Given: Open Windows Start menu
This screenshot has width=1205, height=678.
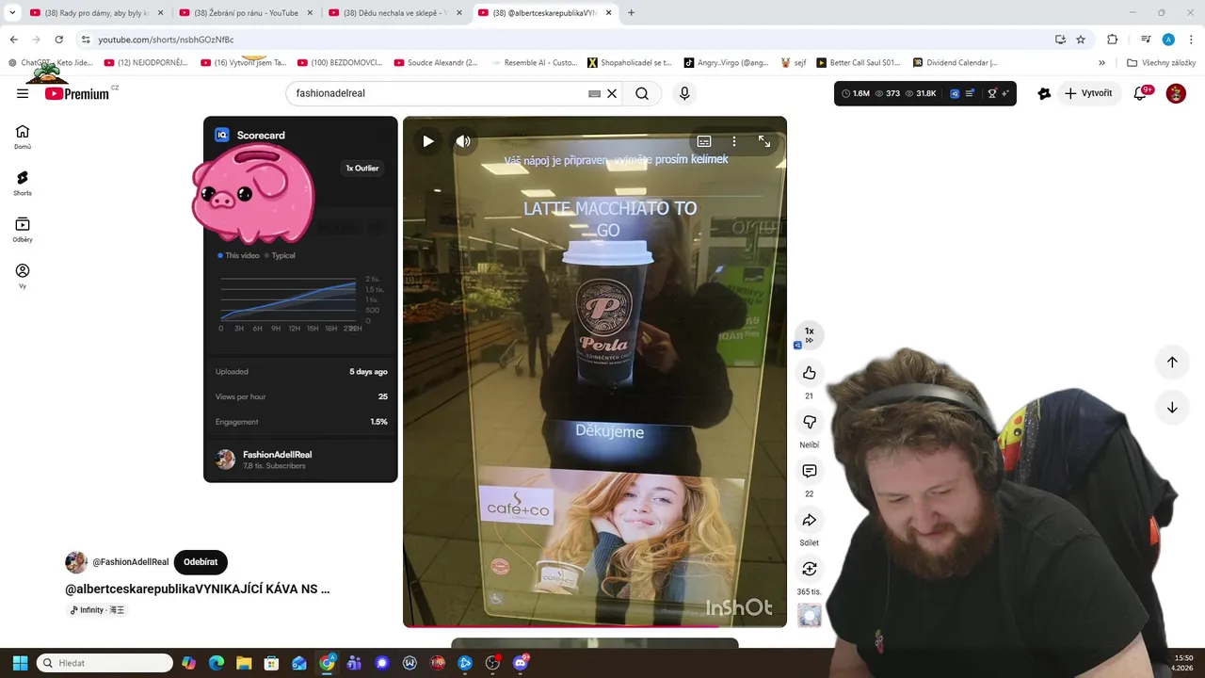Looking at the screenshot, I should 20,663.
